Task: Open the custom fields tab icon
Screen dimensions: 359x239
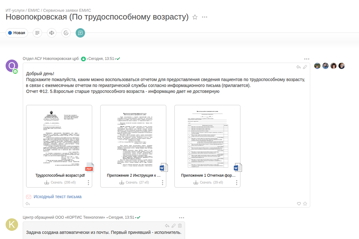Action: [x=52, y=33]
